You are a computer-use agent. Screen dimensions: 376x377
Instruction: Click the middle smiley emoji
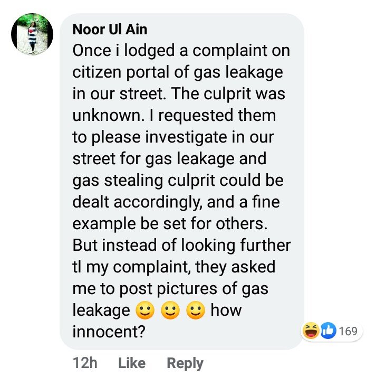click(x=170, y=311)
